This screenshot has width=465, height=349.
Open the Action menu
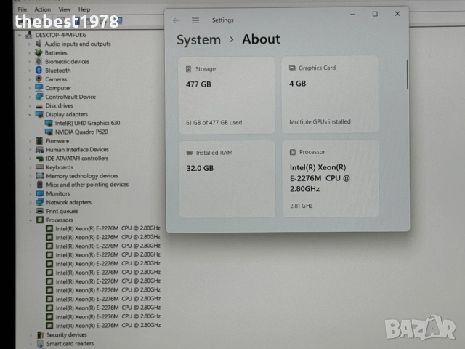point(43,9)
